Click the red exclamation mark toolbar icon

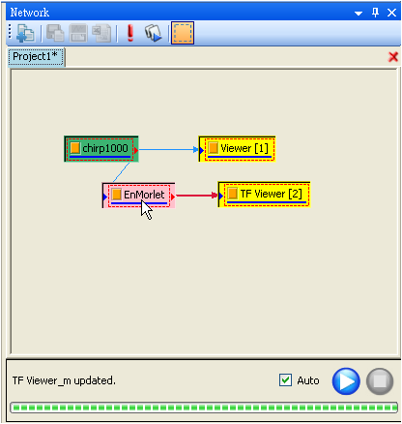(x=130, y=33)
